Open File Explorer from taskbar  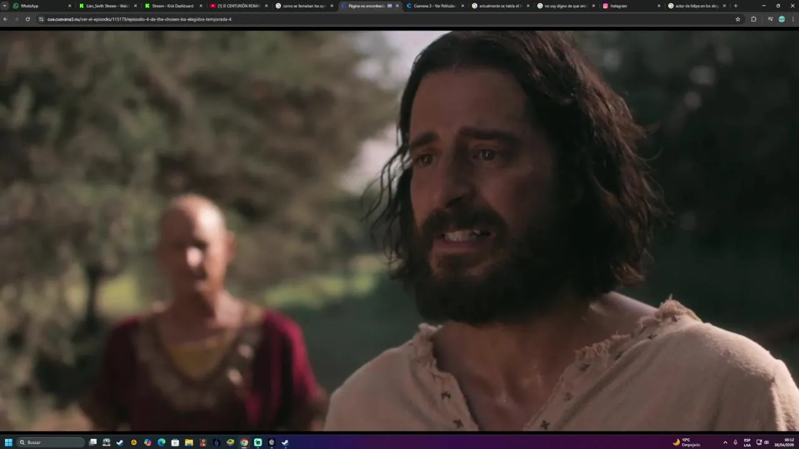coord(189,442)
